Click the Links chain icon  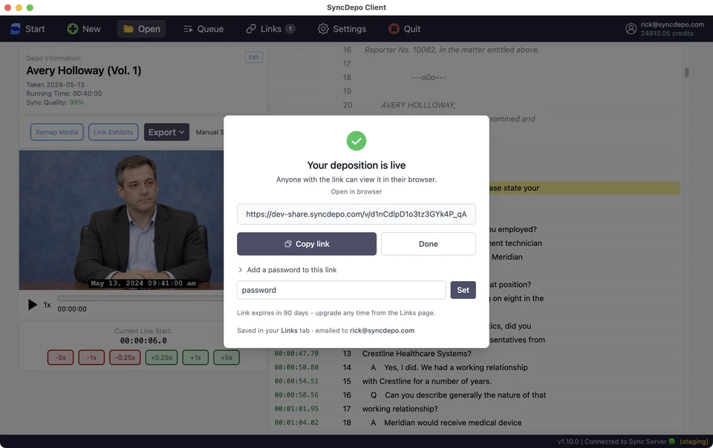251,29
